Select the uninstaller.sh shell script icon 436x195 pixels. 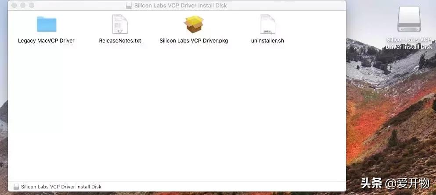tap(267, 24)
